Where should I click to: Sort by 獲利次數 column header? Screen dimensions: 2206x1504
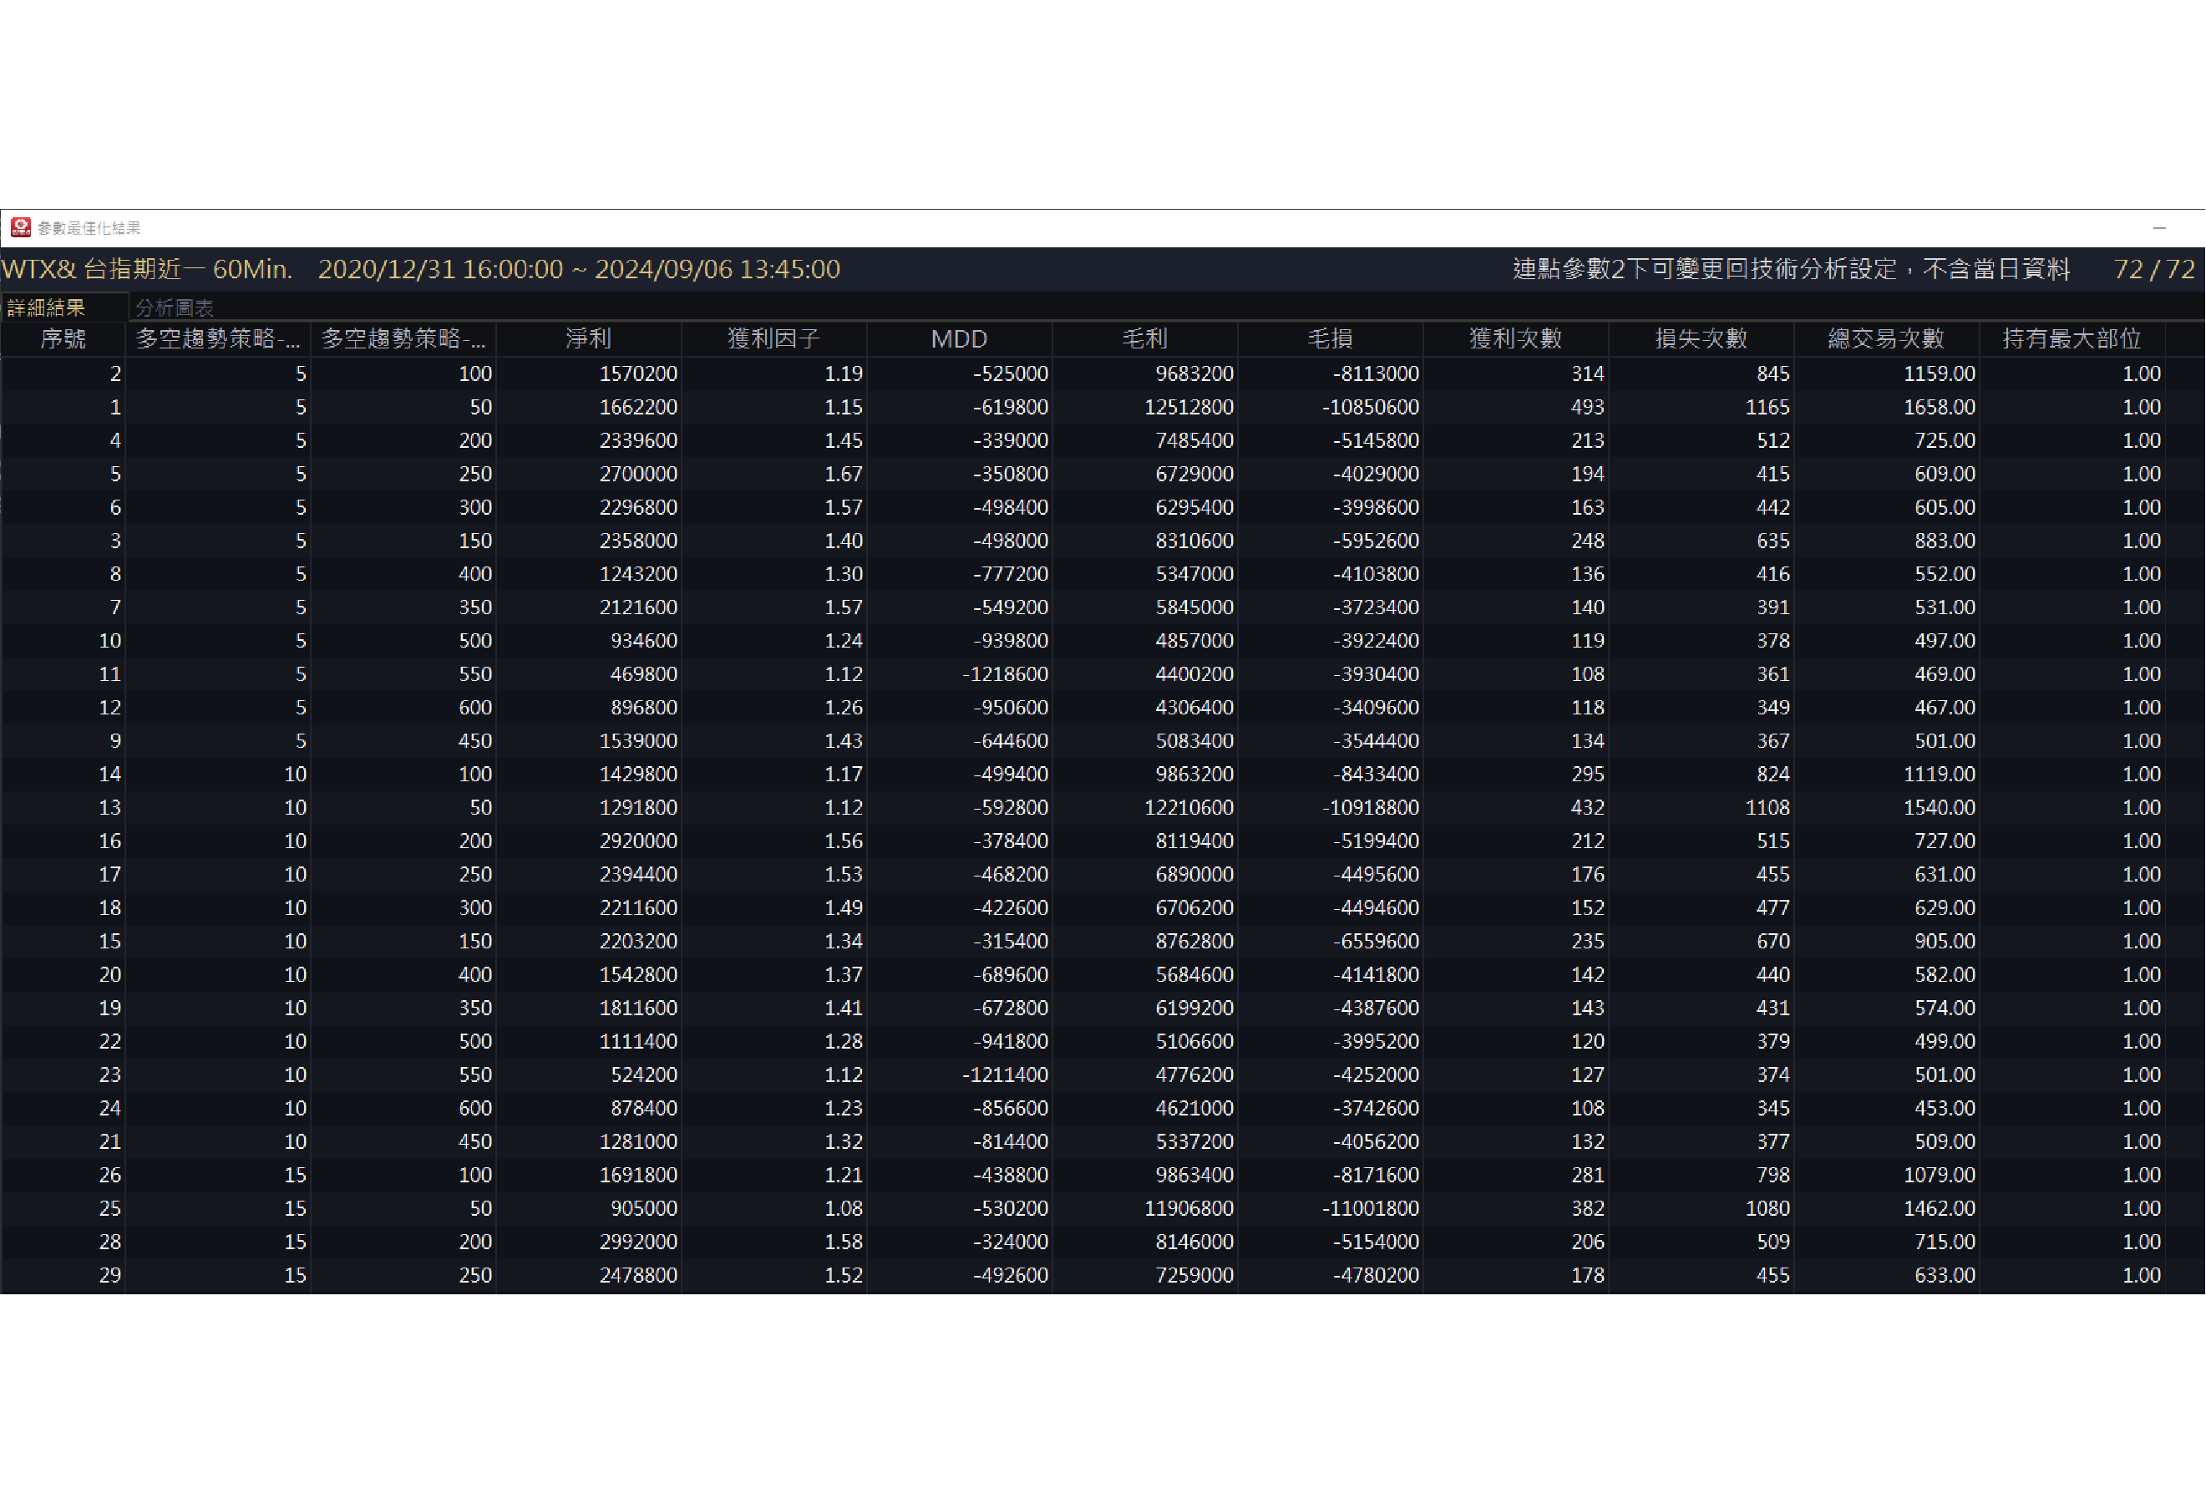[x=1515, y=339]
